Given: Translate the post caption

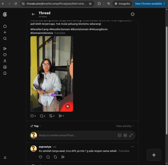Looking at the screenshot, I should point(60,33).
